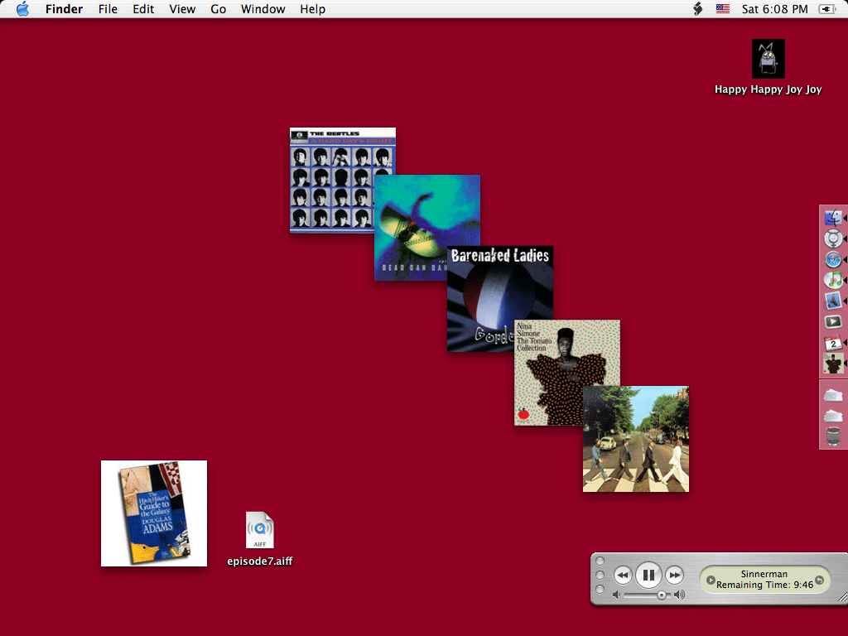The height and width of the screenshot is (636, 848).
Task: Click the Remaining Time: 9:46 display
Action: (764, 585)
